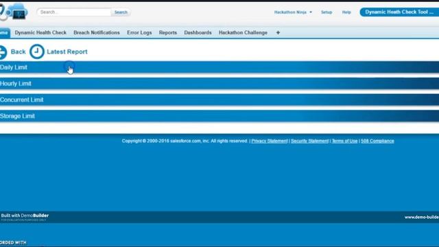Open the Dynamic Health Check Tool app menu
Screen dimensions: 439x247
[x=399, y=12]
